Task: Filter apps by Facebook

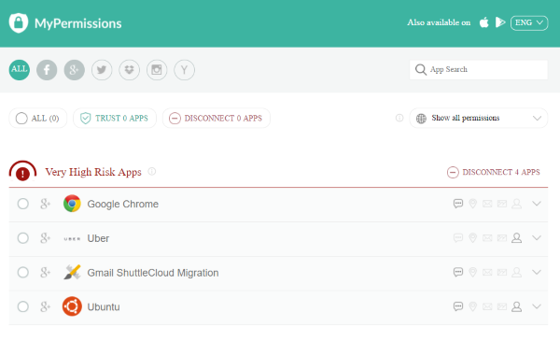Action: pyautogui.click(x=47, y=70)
